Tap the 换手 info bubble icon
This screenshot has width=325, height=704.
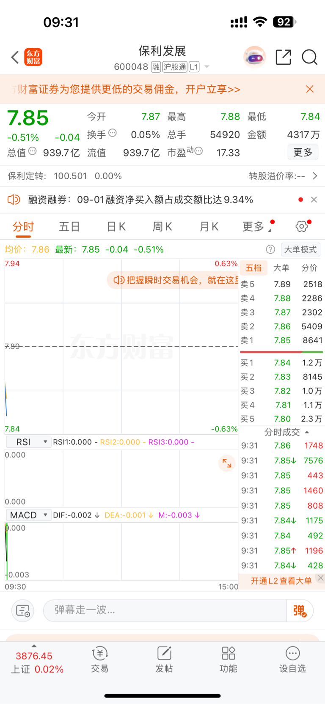point(113,133)
